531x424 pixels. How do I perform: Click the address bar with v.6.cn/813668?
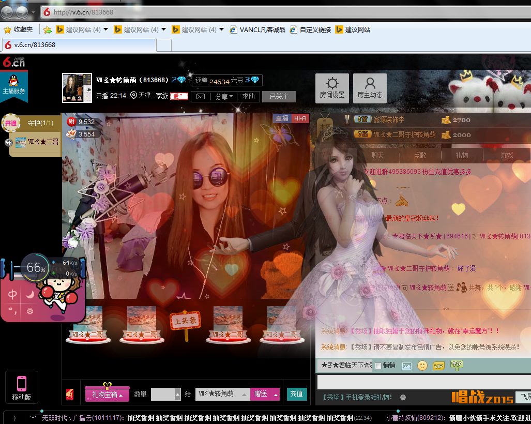[x=286, y=12]
